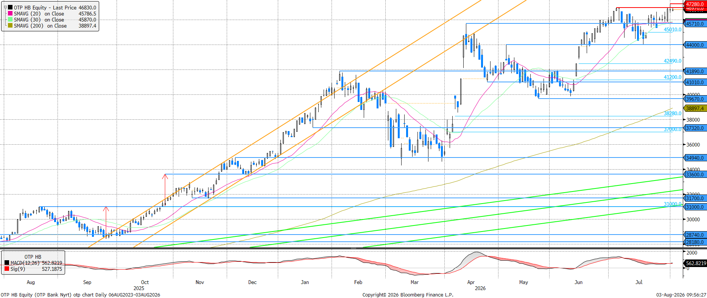This screenshot has width=707, height=298.
Task: Collapse the legend tree with minus box
Action: pyautogui.click(x=5, y=7)
